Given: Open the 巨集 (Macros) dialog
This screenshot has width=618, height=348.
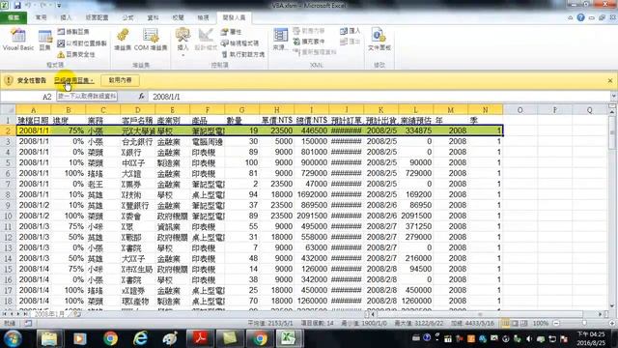Looking at the screenshot, I should click(x=45, y=40).
